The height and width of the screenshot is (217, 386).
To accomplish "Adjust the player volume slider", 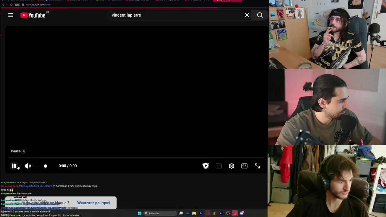I will (40, 166).
